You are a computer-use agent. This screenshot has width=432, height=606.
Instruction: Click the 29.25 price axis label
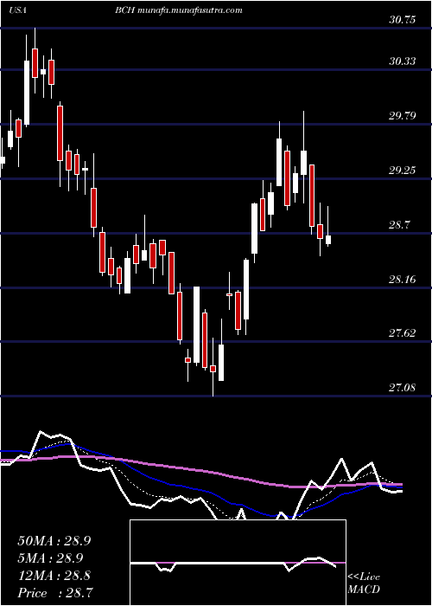pyautogui.click(x=403, y=170)
